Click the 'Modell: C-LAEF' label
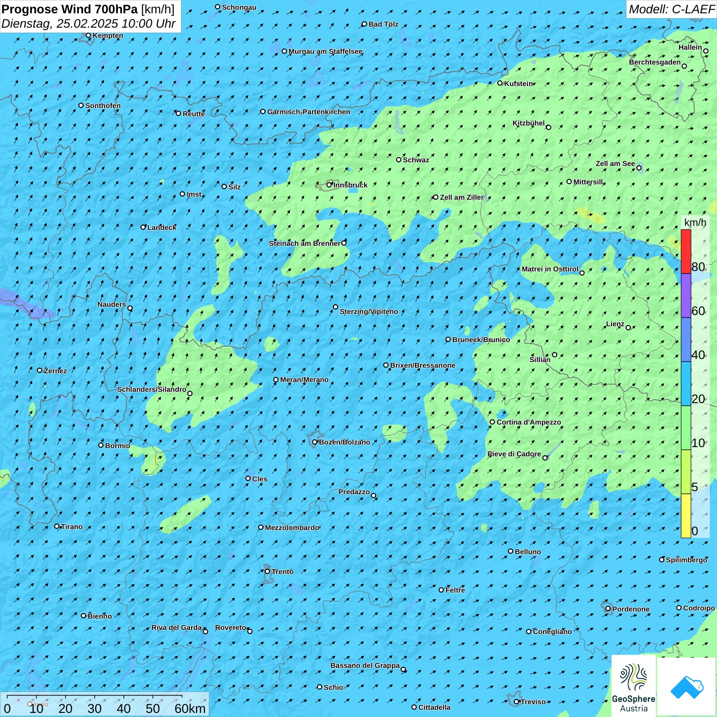717x717 pixels. [671, 9]
